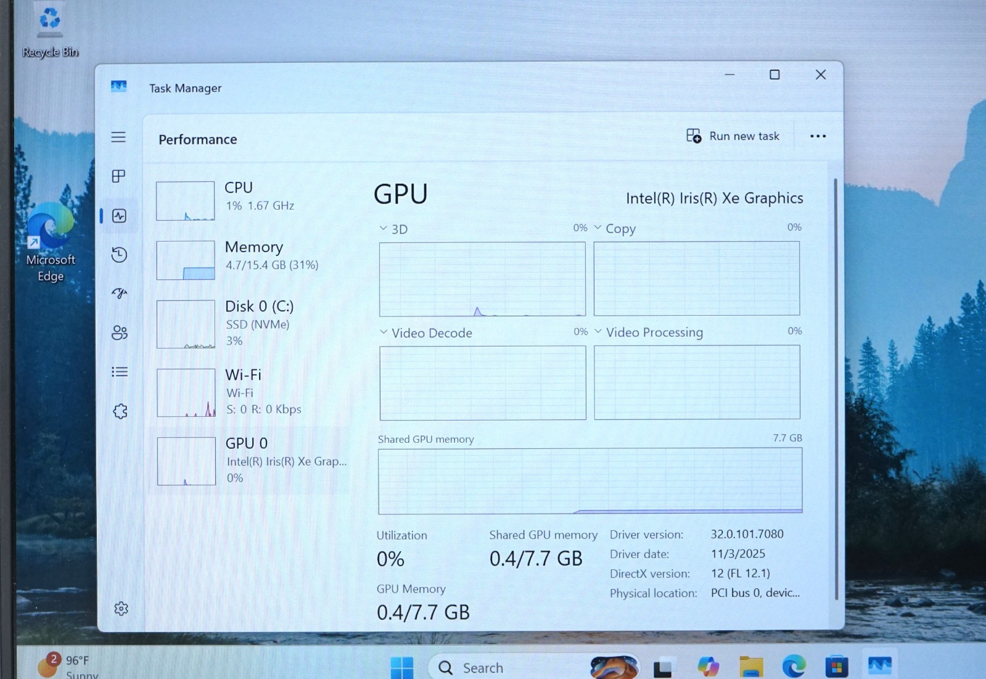Click the CPU mini usage graph thumbnail

pyautogui.click(x=185, y=201)
